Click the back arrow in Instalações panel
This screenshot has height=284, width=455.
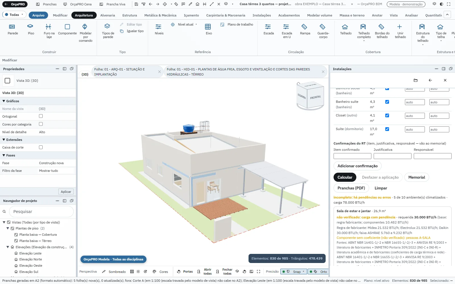(x=430, y=80)
